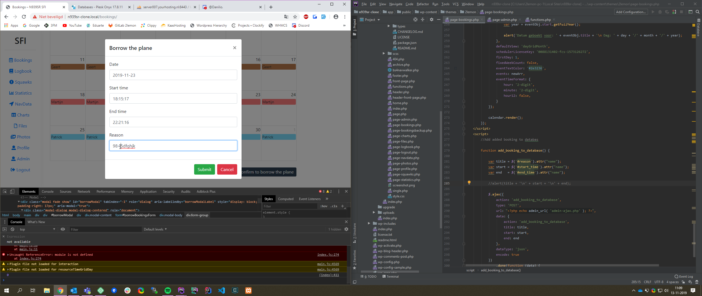Expand the scss folder in project tree
702x296 pixels.
coord(384,53)
